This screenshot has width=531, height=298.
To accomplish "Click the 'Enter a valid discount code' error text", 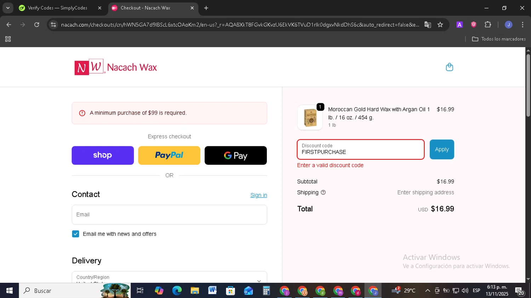I will click(x=330, y=165).
